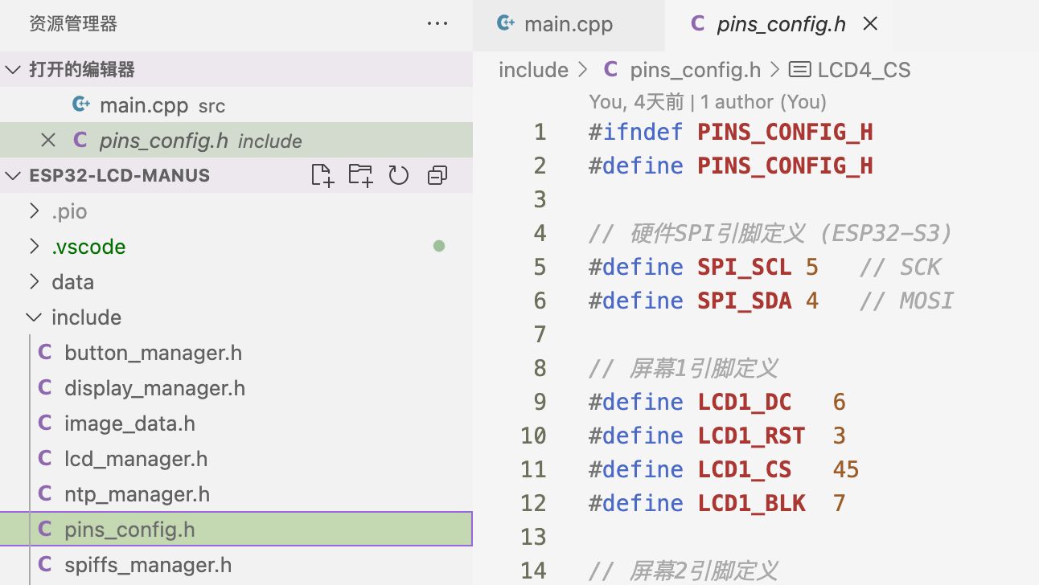Collapse the ESP32-LCD-MANUS project section
The width and height of the screenshot is (1039, 585).
point(13,175)
